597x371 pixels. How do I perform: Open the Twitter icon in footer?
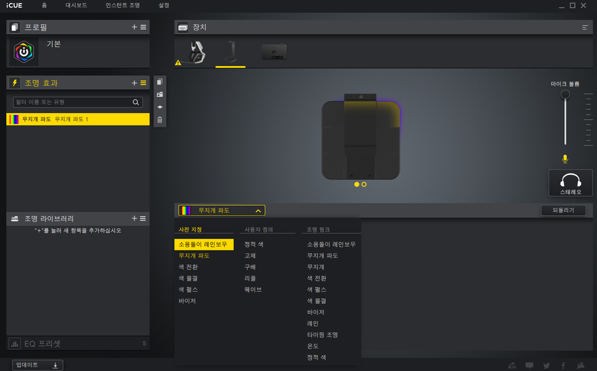click(546, 365)
